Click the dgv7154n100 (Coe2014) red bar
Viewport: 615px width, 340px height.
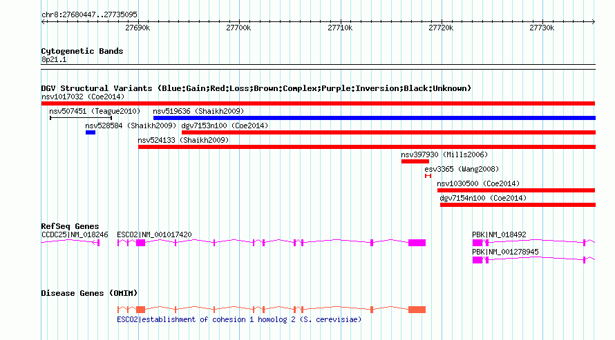pos(518,205)
